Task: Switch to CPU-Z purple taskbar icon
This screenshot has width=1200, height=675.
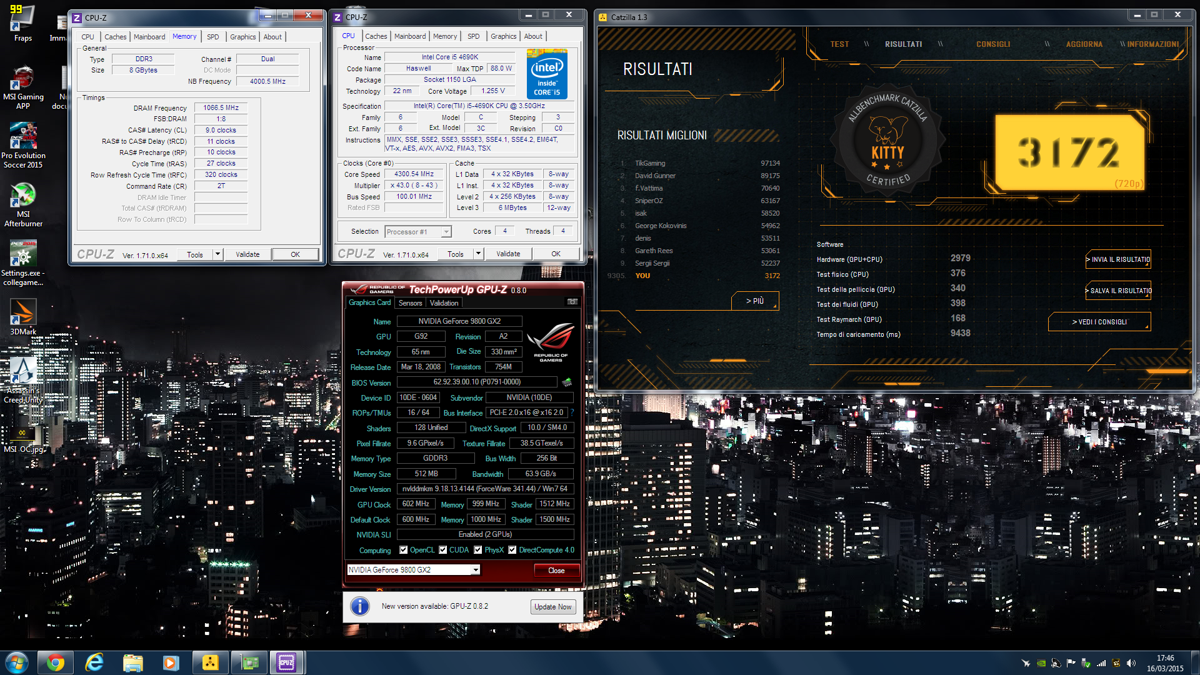Action: (x=287, y=662)
